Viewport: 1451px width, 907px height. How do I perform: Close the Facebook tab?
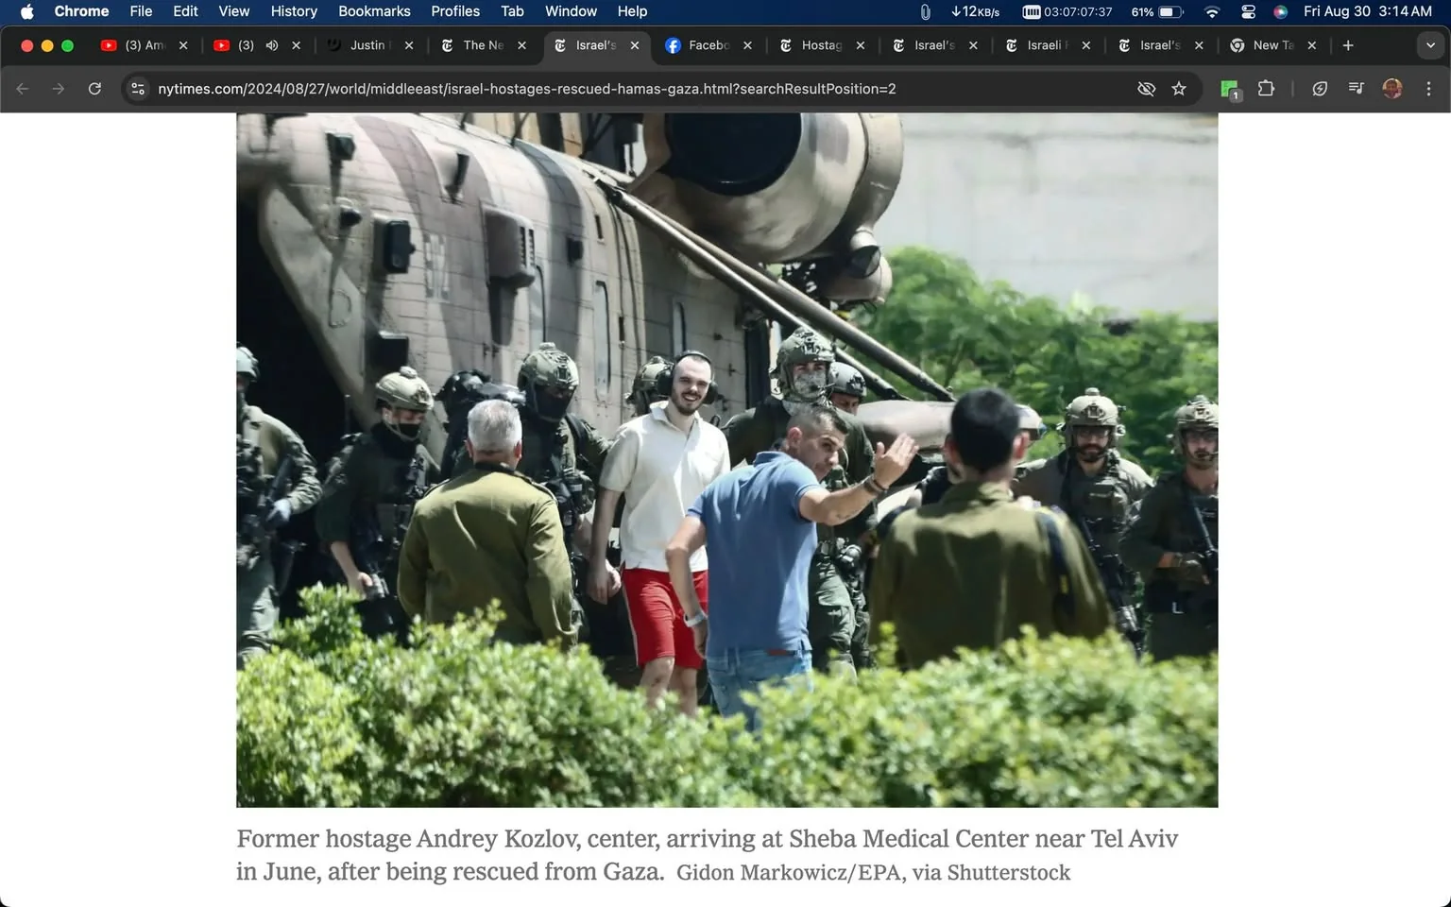click(747, 45)
